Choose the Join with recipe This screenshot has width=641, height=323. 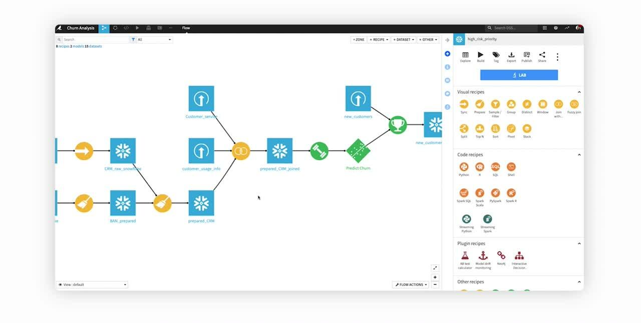[558, 104]
